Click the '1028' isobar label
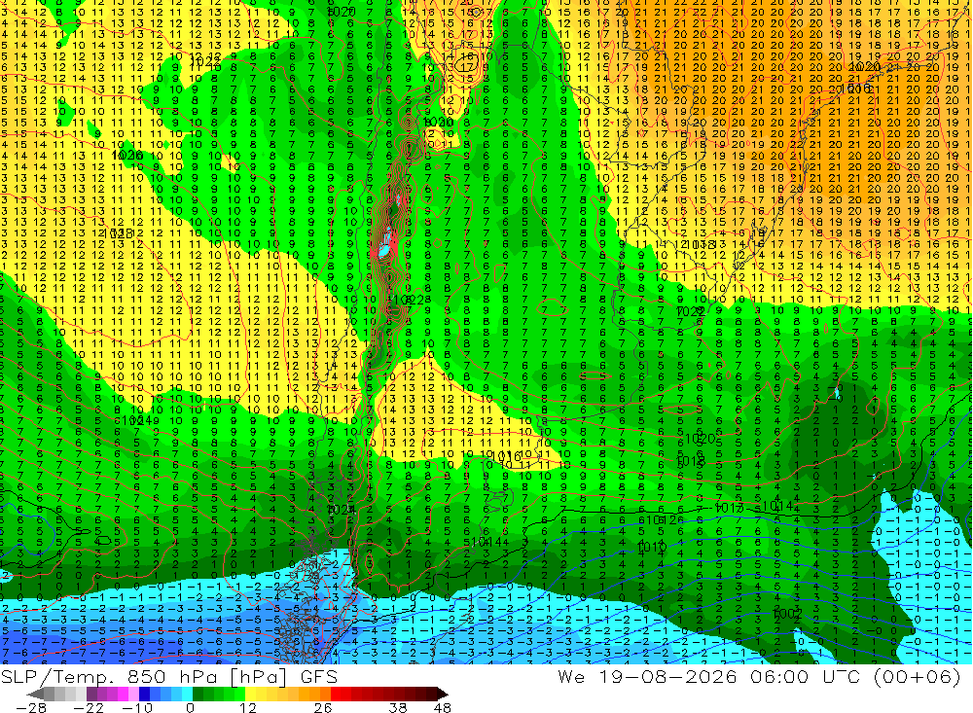Viewport: 973px width, 713px height. click(x=117, y=234)
